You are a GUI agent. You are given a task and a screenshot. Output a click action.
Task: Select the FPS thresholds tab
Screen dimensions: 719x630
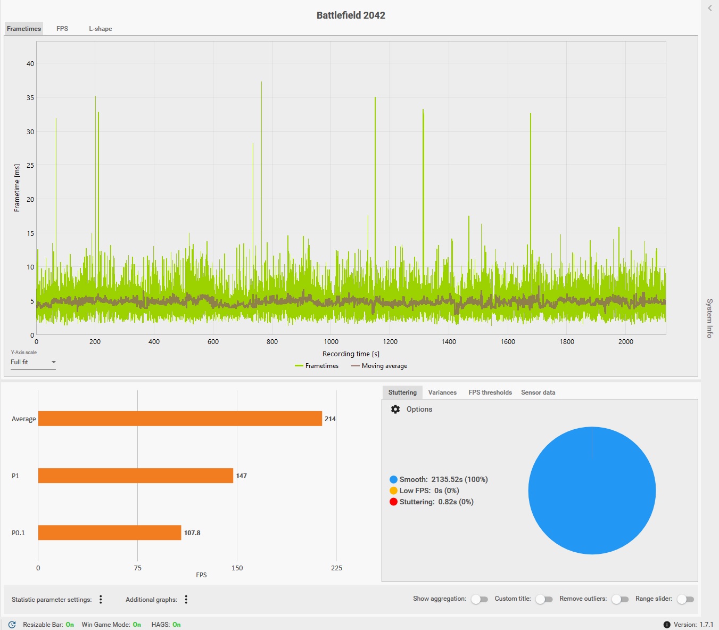click(x=490, y=392)
